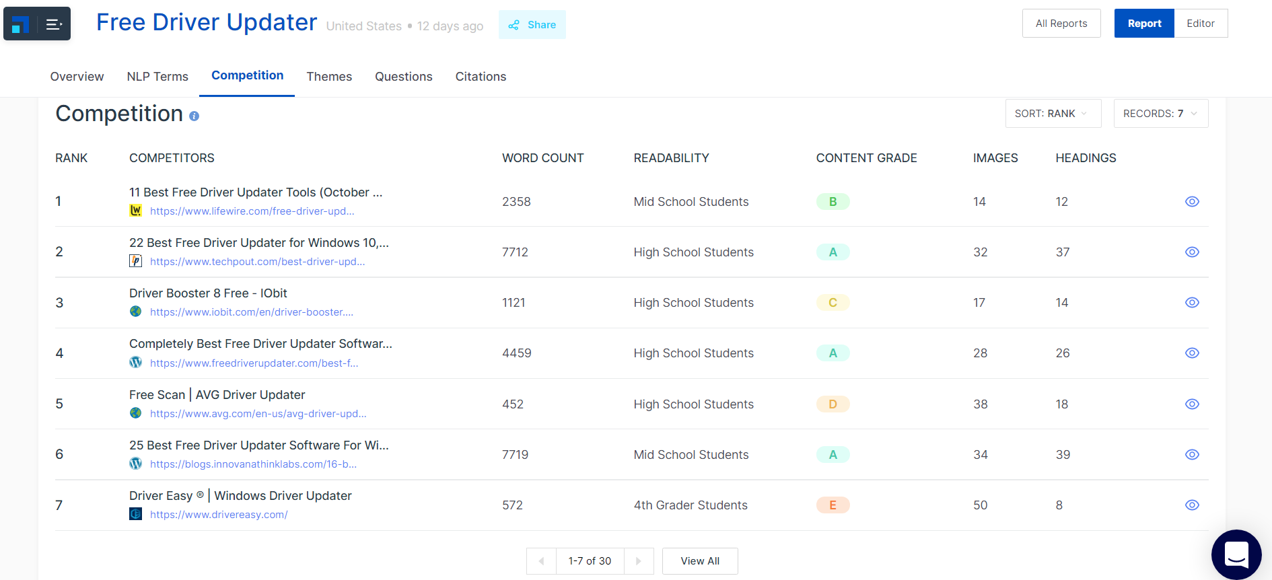Click the READABILITY column header

point(672,158)
